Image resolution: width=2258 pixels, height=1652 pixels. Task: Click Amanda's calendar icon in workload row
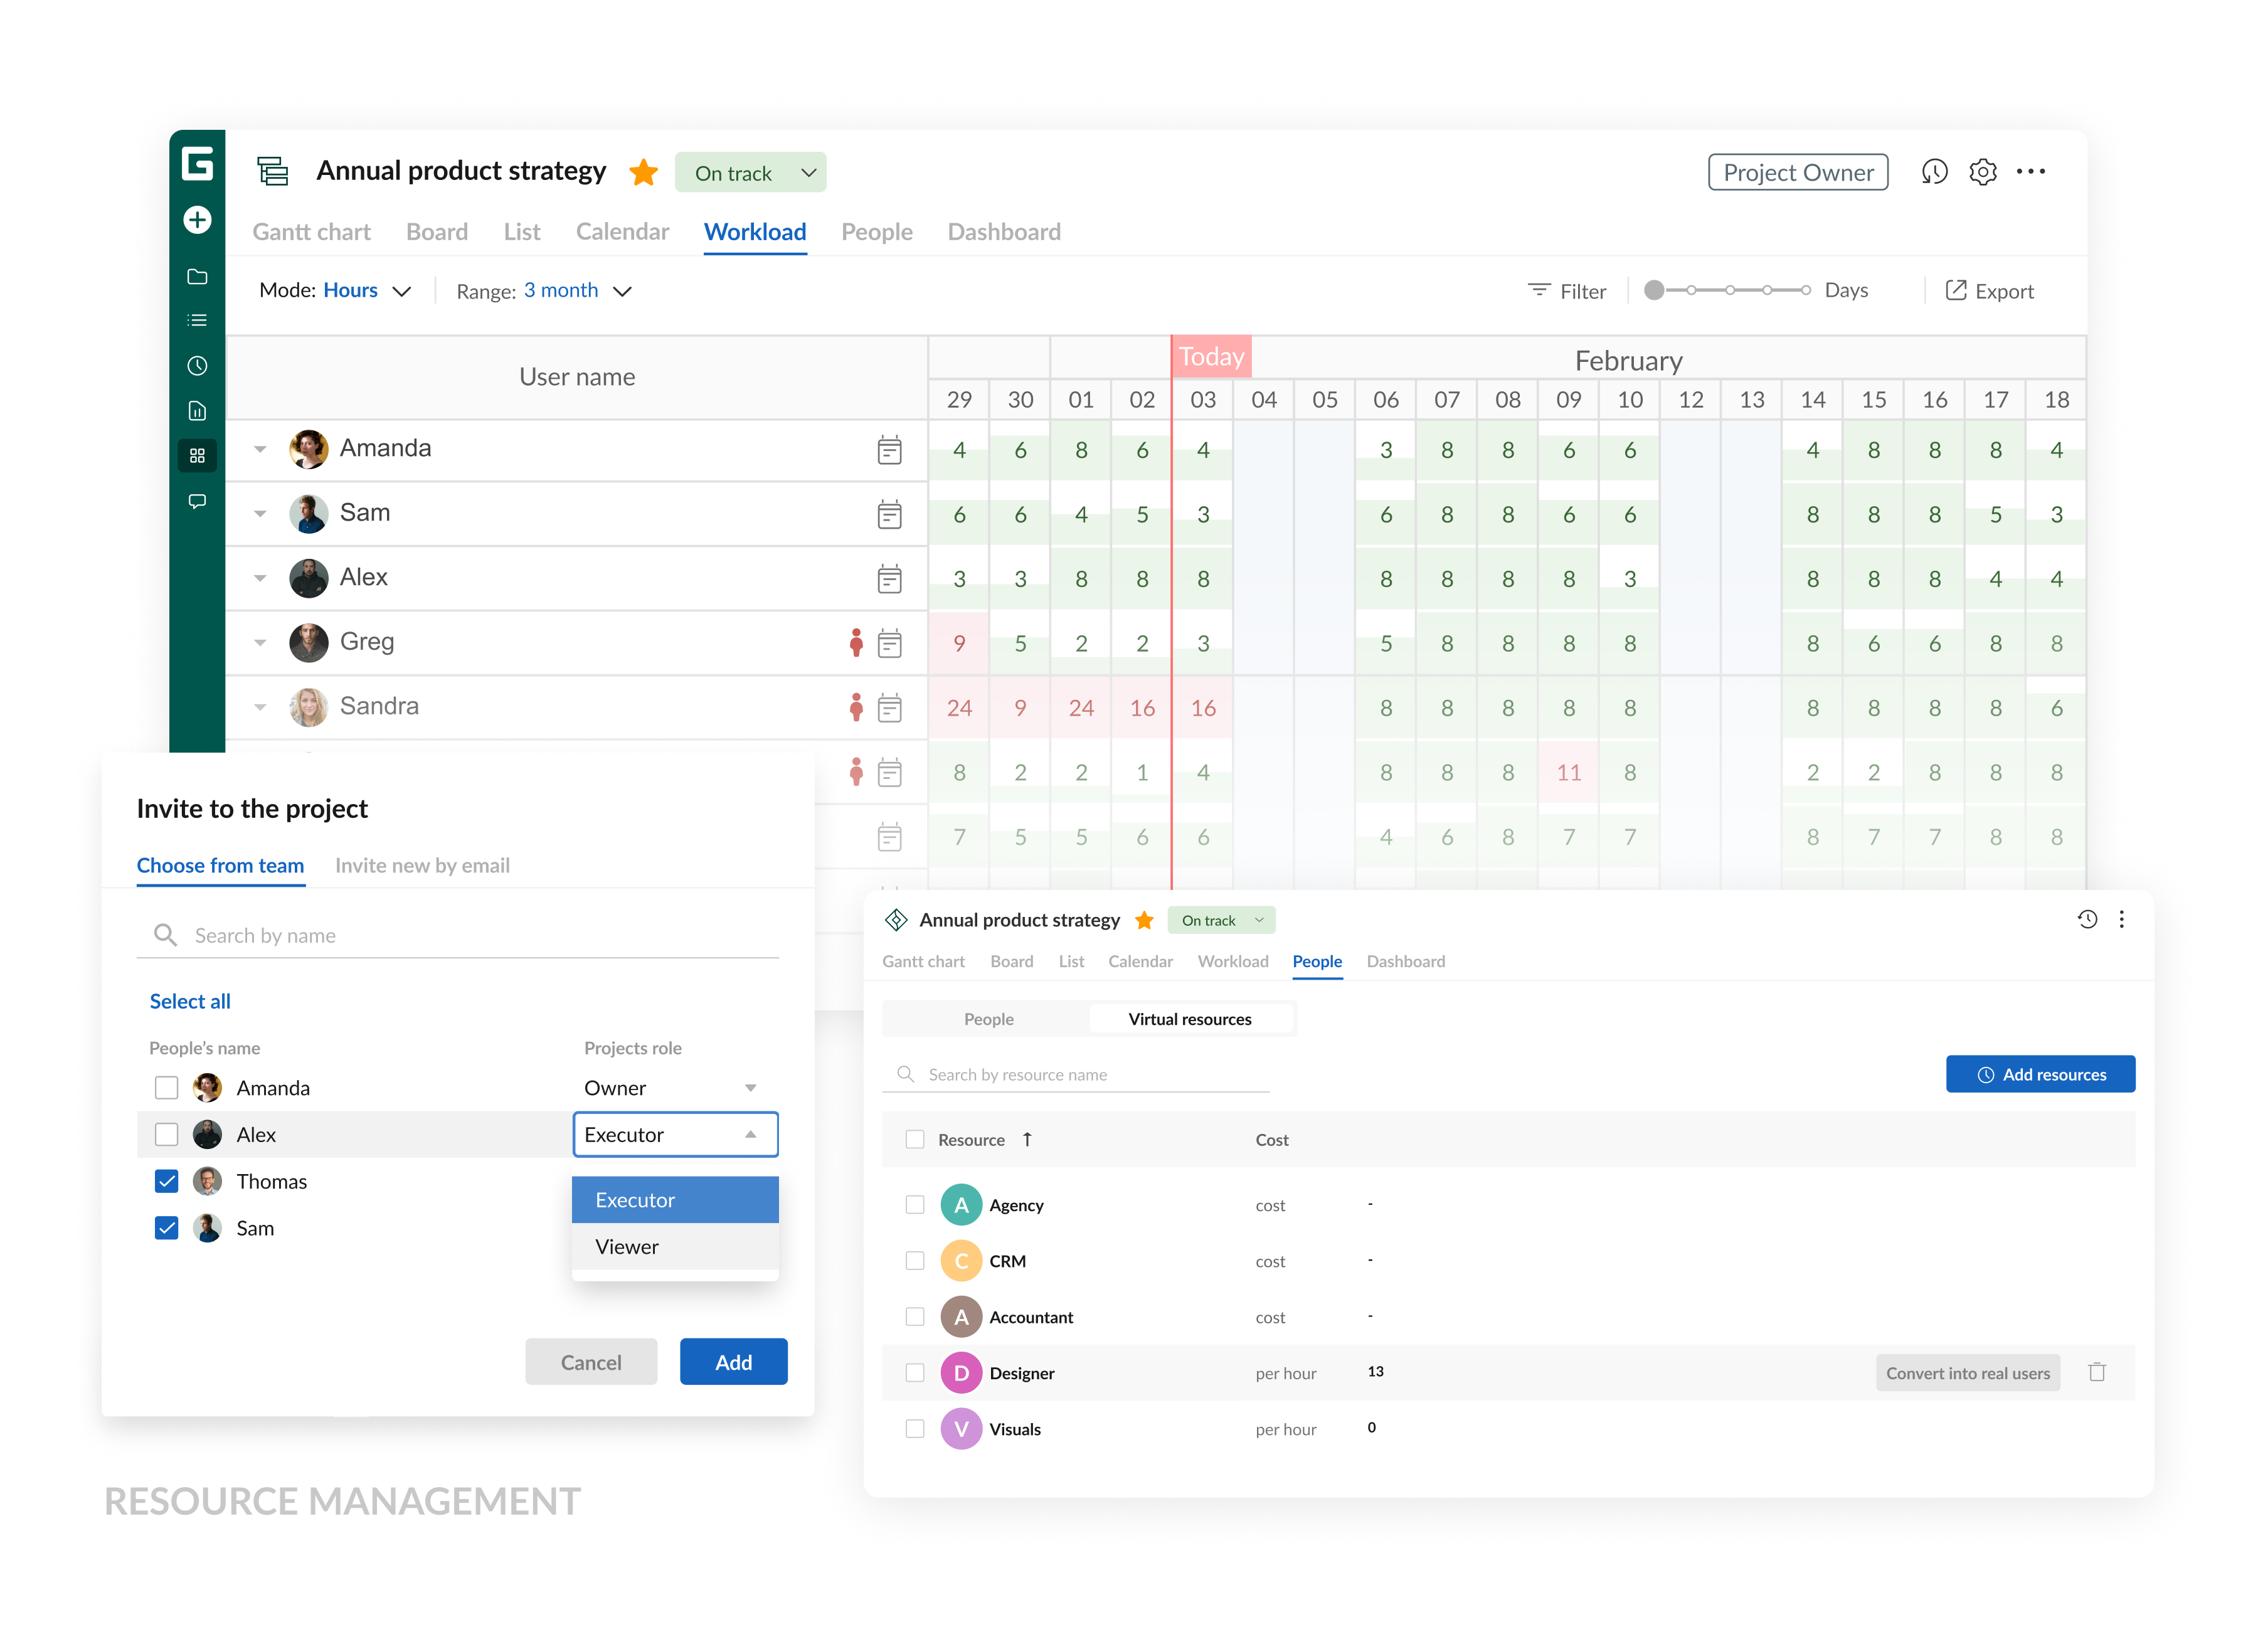pos(889,451)
